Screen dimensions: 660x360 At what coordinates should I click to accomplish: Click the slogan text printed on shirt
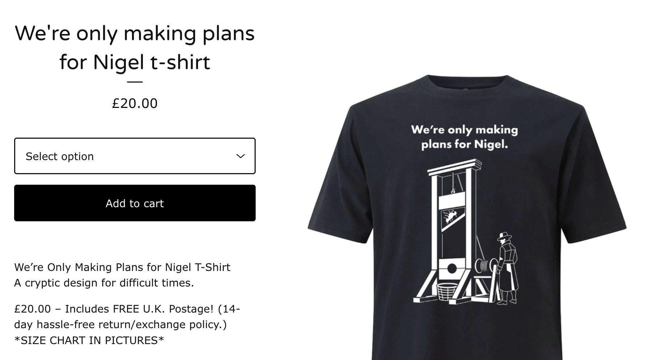(465, 137)
